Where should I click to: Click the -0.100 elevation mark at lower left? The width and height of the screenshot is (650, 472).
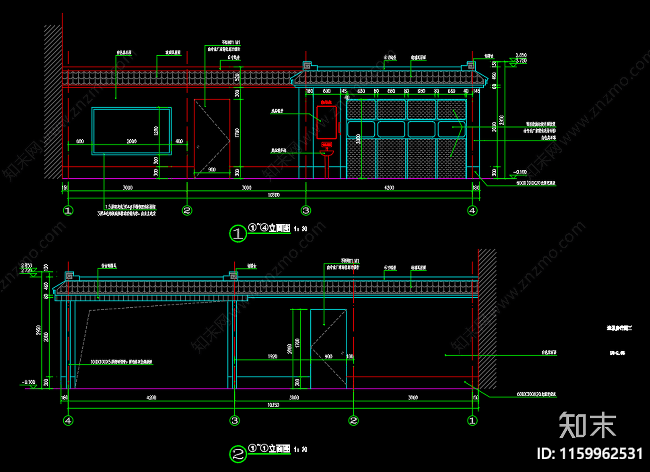point(29,382)
